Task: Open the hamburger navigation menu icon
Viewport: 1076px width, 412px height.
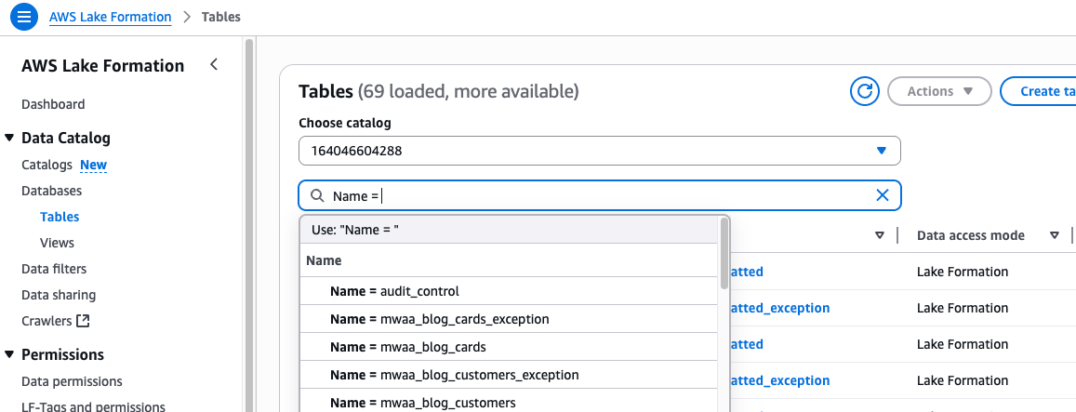Action: pos(24,17)
